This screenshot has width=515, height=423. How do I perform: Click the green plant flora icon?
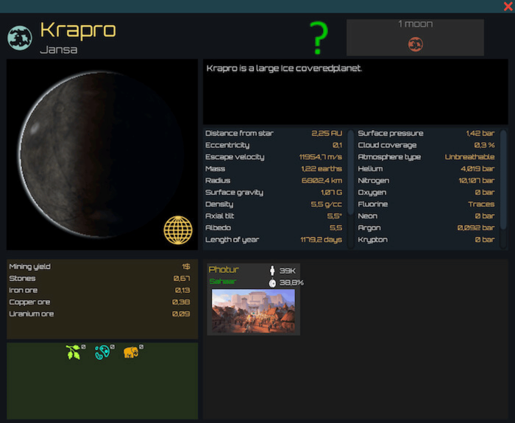point(73,352)
